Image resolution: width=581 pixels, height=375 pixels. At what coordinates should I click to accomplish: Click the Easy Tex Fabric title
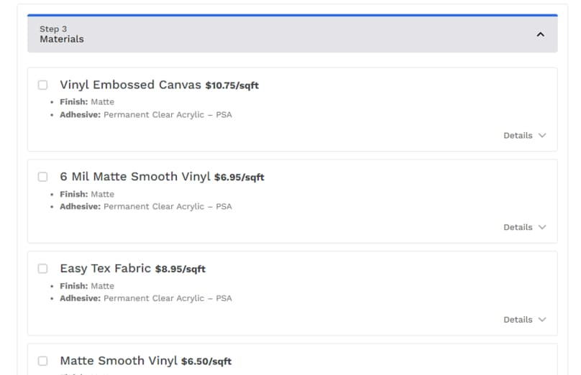pos(105,269)
